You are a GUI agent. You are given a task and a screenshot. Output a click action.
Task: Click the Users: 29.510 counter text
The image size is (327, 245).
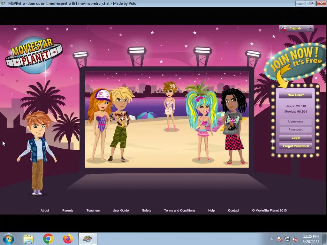(x=295, y=106)
